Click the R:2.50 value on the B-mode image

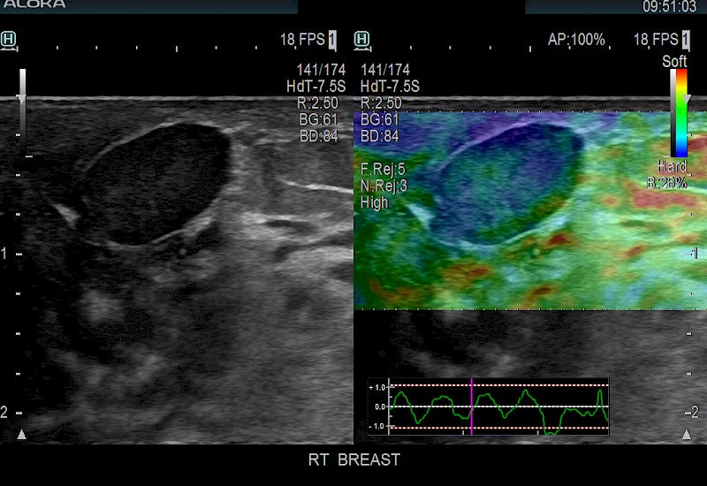[317, 103]
